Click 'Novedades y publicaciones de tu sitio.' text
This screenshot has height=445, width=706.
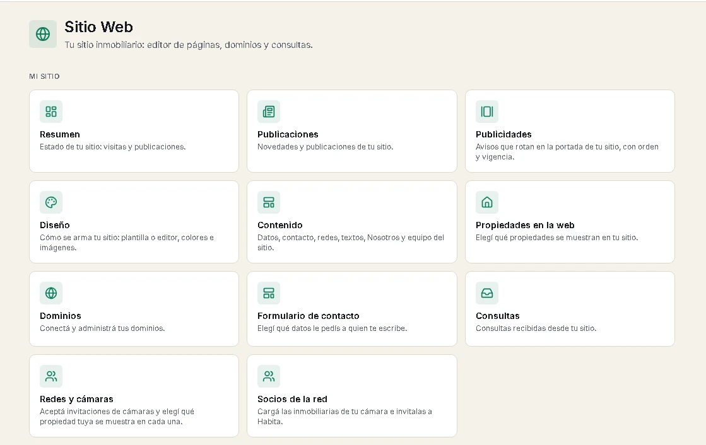pyautogui.click(x=325, y=147)
